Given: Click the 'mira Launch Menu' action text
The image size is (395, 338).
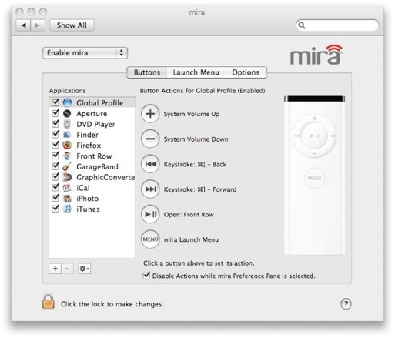Looking at the screenshot, I should point(191,239).
